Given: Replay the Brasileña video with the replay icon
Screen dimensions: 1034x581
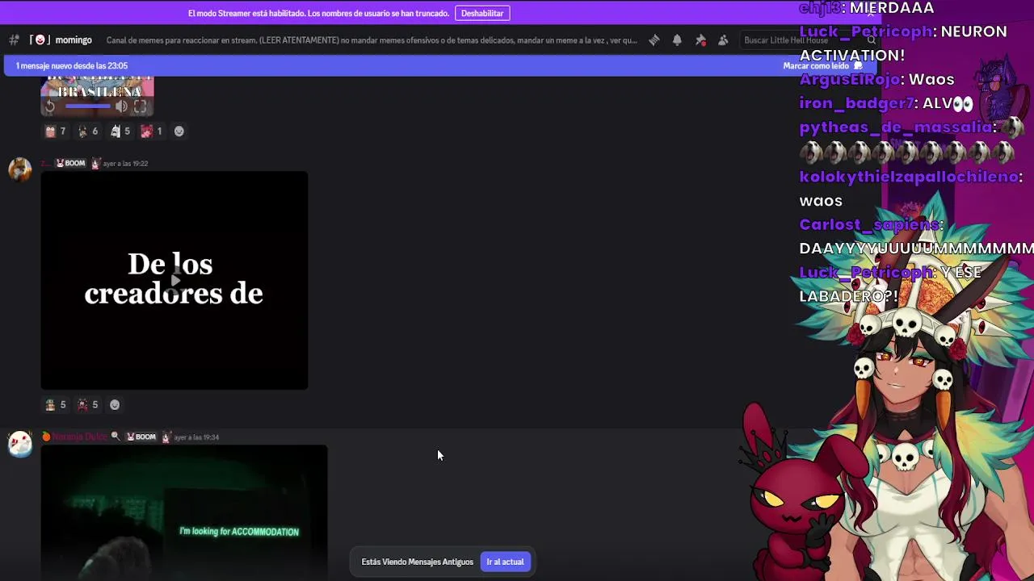Looking at the screenshot, I should (50, 107).
